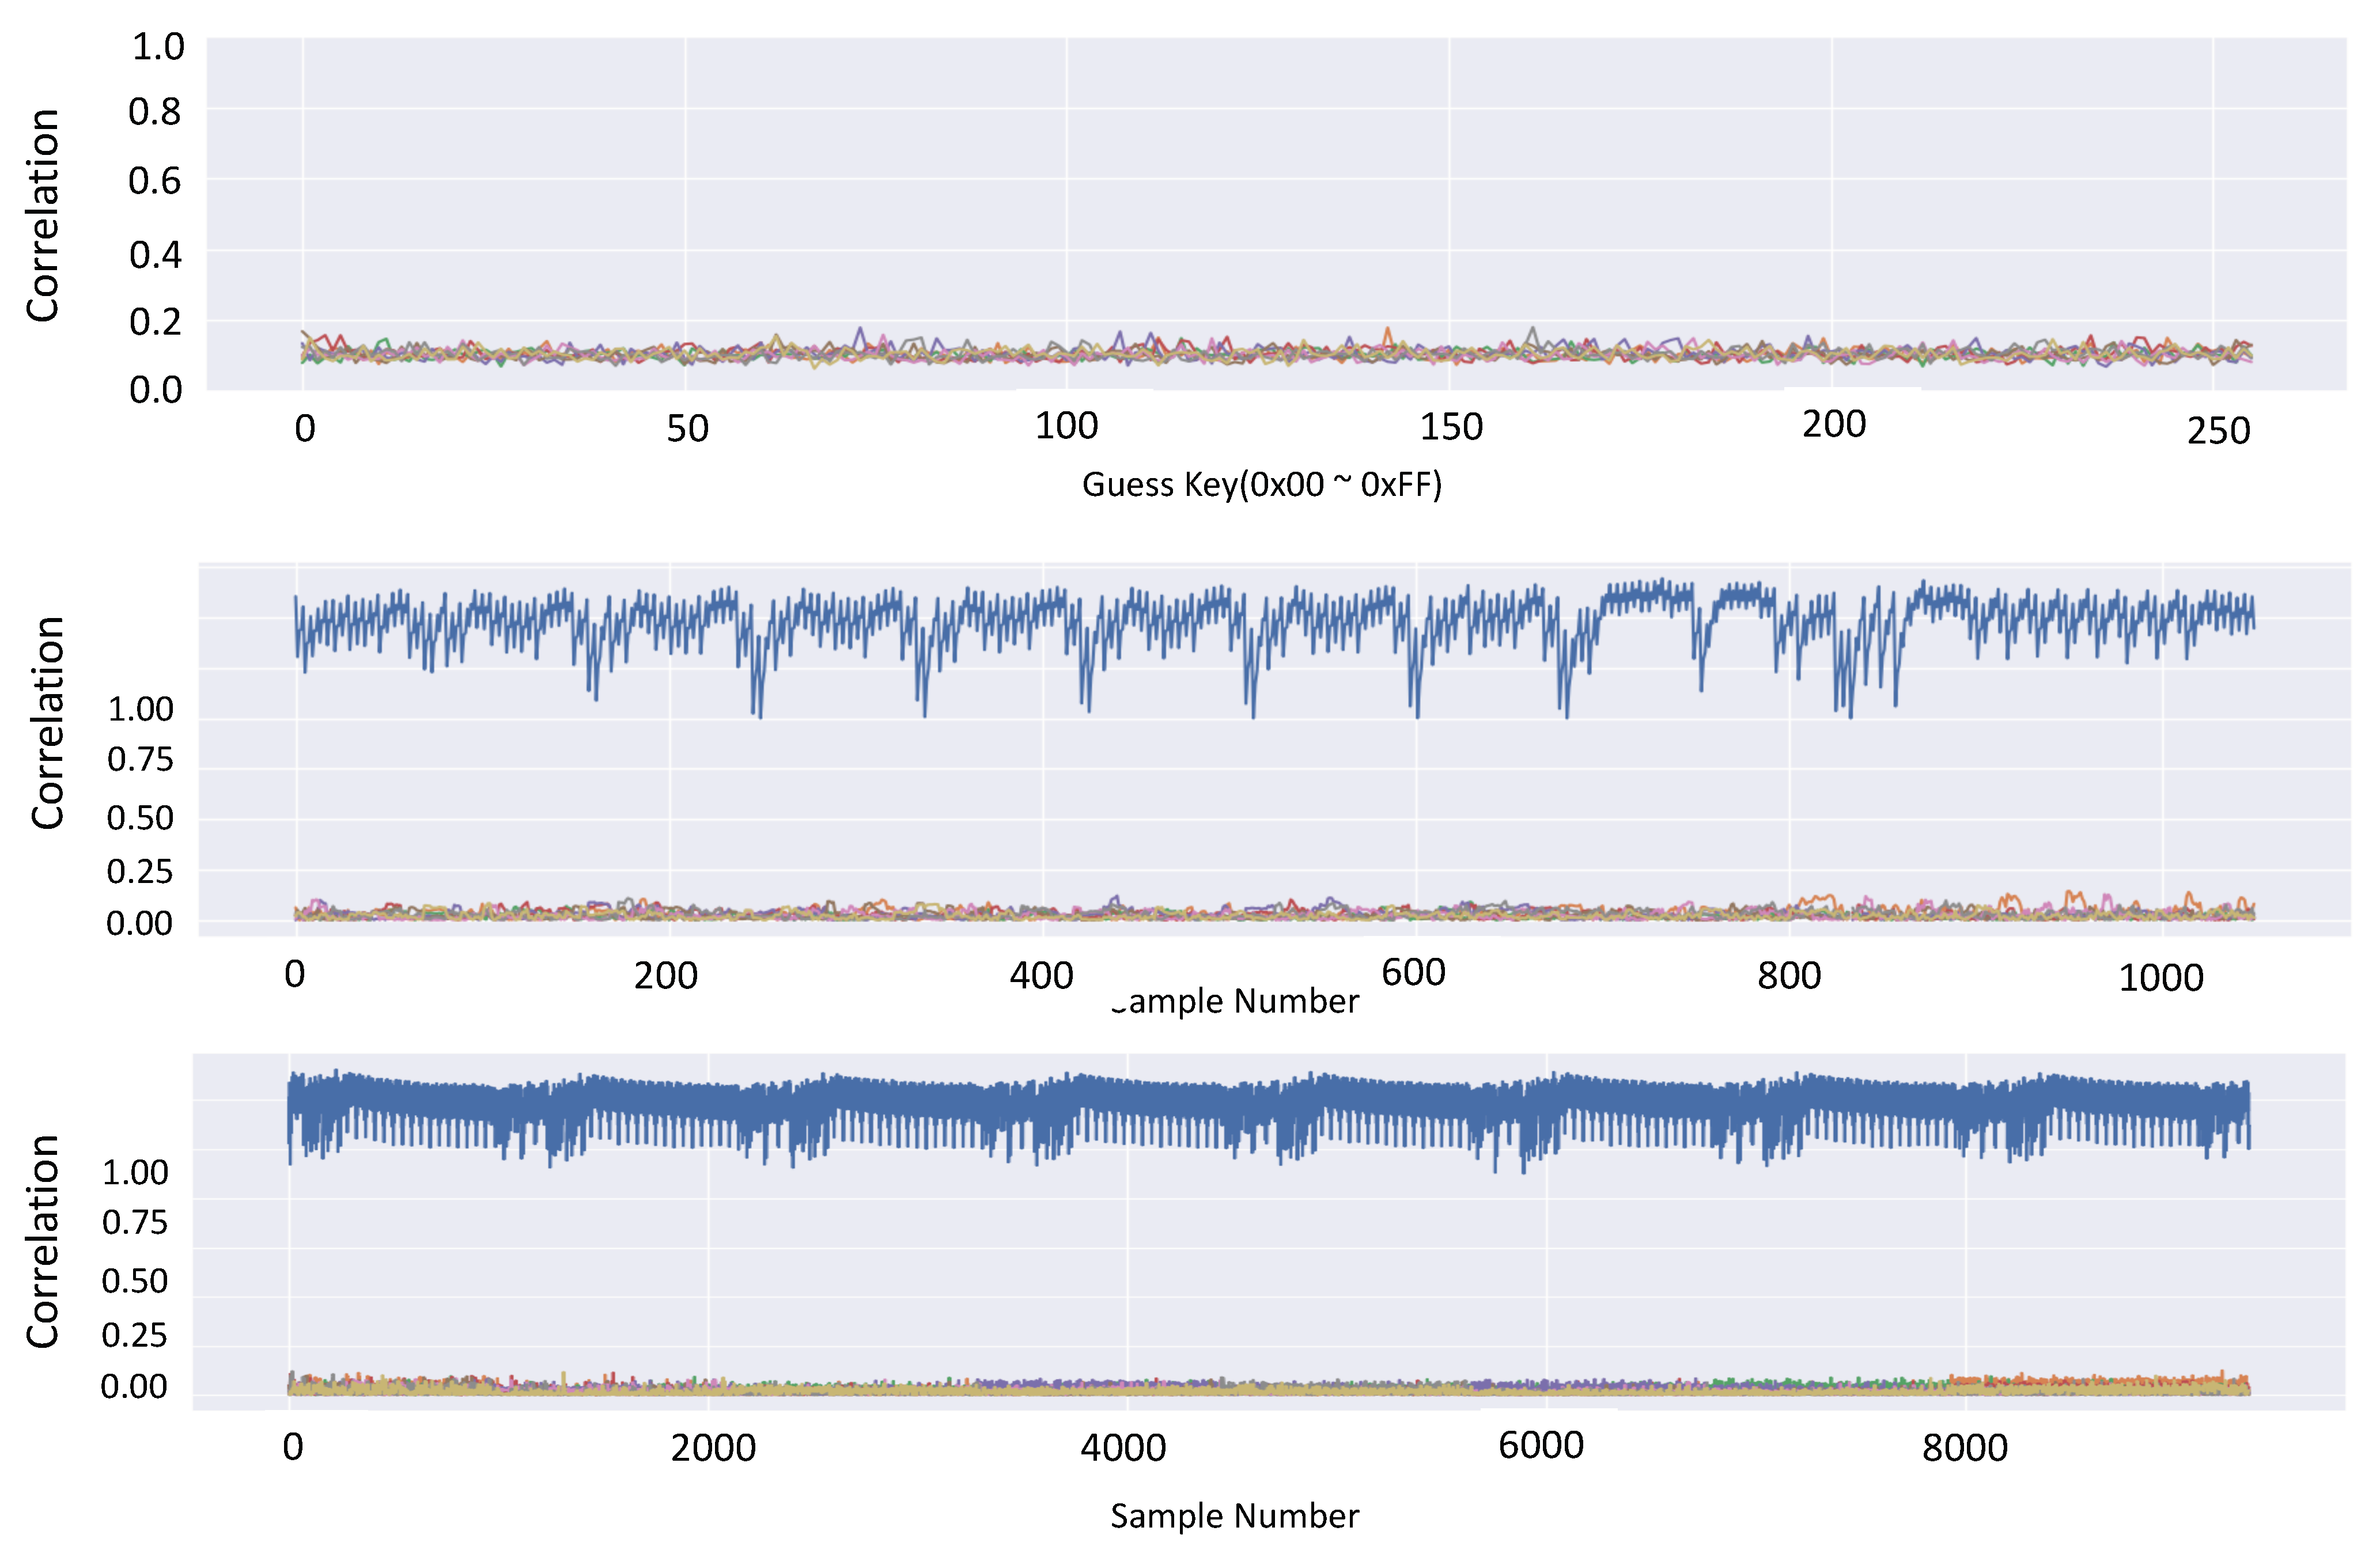Viewport: 2380px width, 1550px height.
Task: Select the '400' x-axis tick label
Action: pos(1041,976)
